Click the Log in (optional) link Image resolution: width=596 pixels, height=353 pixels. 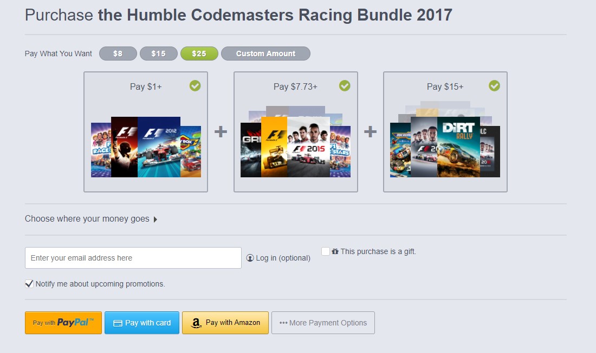coord(283,258)
